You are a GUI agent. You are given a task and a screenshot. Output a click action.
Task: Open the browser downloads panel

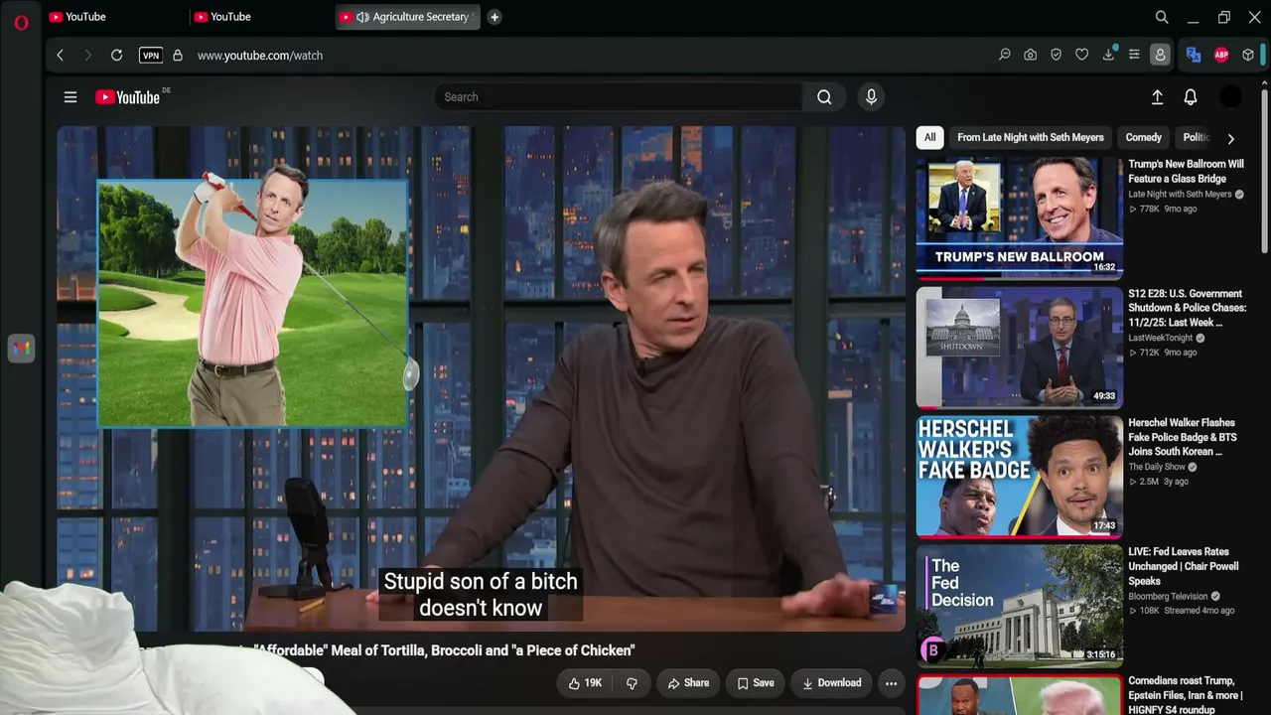coord(1108,56)
